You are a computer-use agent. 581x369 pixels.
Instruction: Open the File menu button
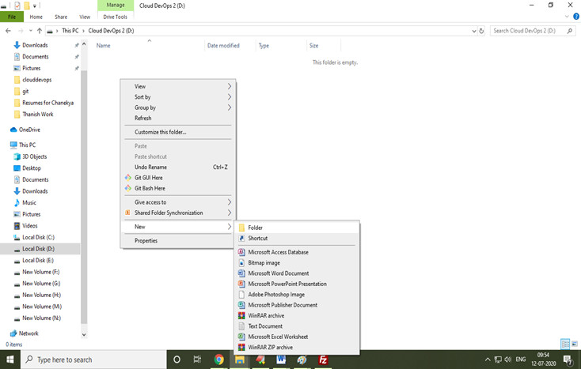[x=12, y=17]
